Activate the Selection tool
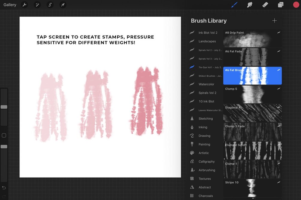301x200 pixels. point(50,5)
